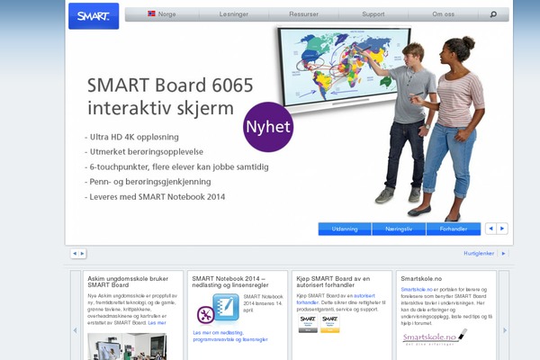This screenshot has width=540, height=360.
Task: Expand Hurtiglenker with the arrow
Action: pyautogui.click(x=503, y=254)
